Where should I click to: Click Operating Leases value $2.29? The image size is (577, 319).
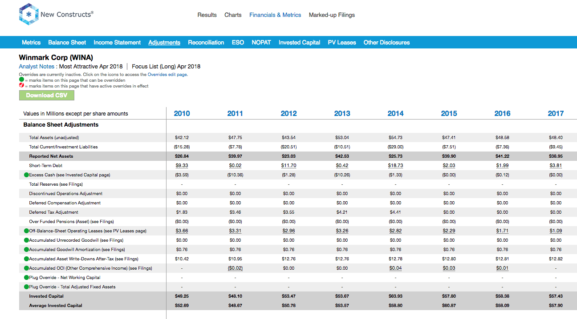point(449,231)
